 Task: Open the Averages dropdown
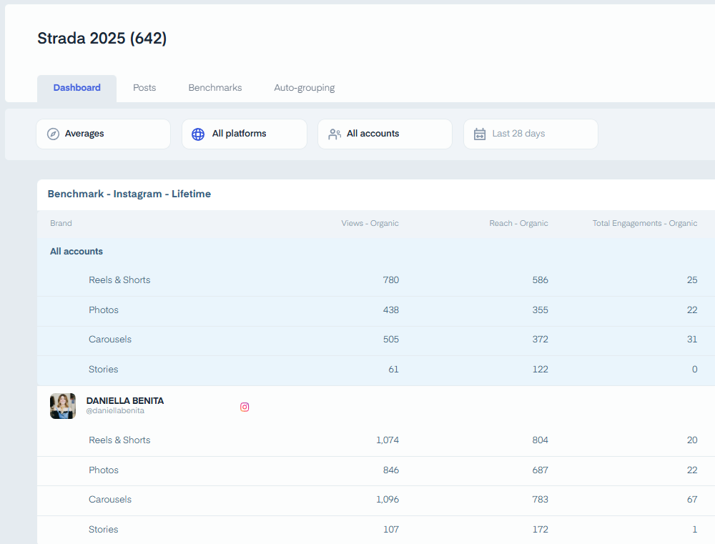(104, 134)
